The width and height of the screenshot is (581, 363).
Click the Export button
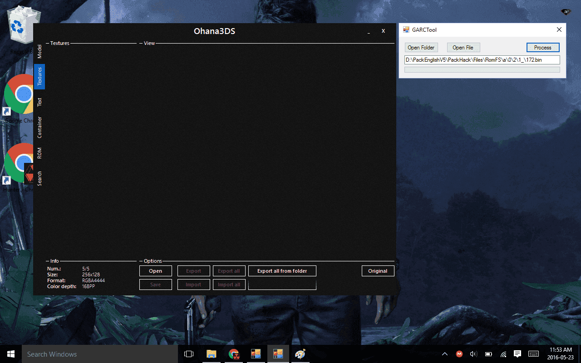point(193,271)
